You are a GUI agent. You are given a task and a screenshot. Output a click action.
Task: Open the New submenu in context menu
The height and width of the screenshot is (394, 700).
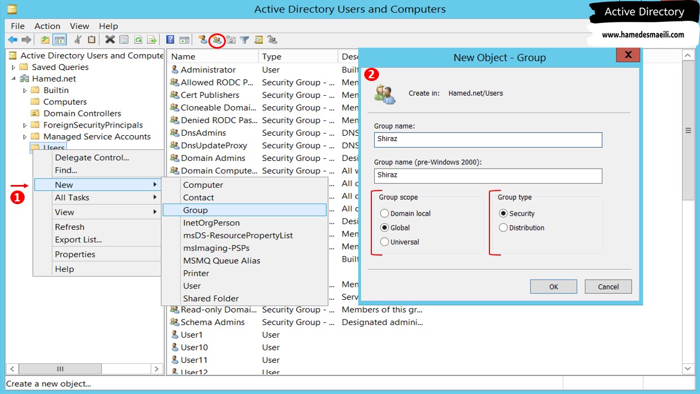pos(98,185)
